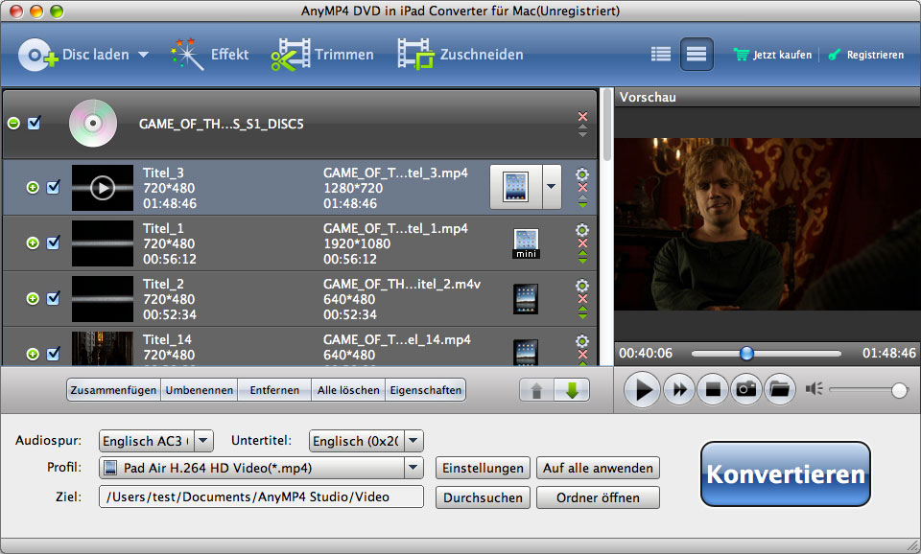This screenshot has height=554, width=921.
Task: Click the iPad profile button for Titel_3
Action: [x=516, y=187]
